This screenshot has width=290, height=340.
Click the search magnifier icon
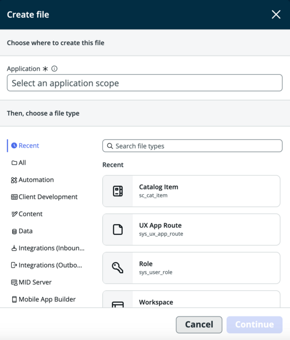110,146
